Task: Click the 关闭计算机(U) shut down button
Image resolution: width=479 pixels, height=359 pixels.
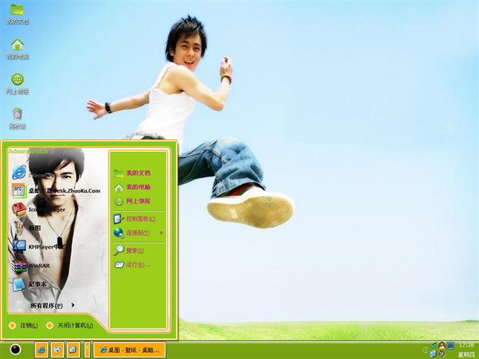Action: coord(70,325)
